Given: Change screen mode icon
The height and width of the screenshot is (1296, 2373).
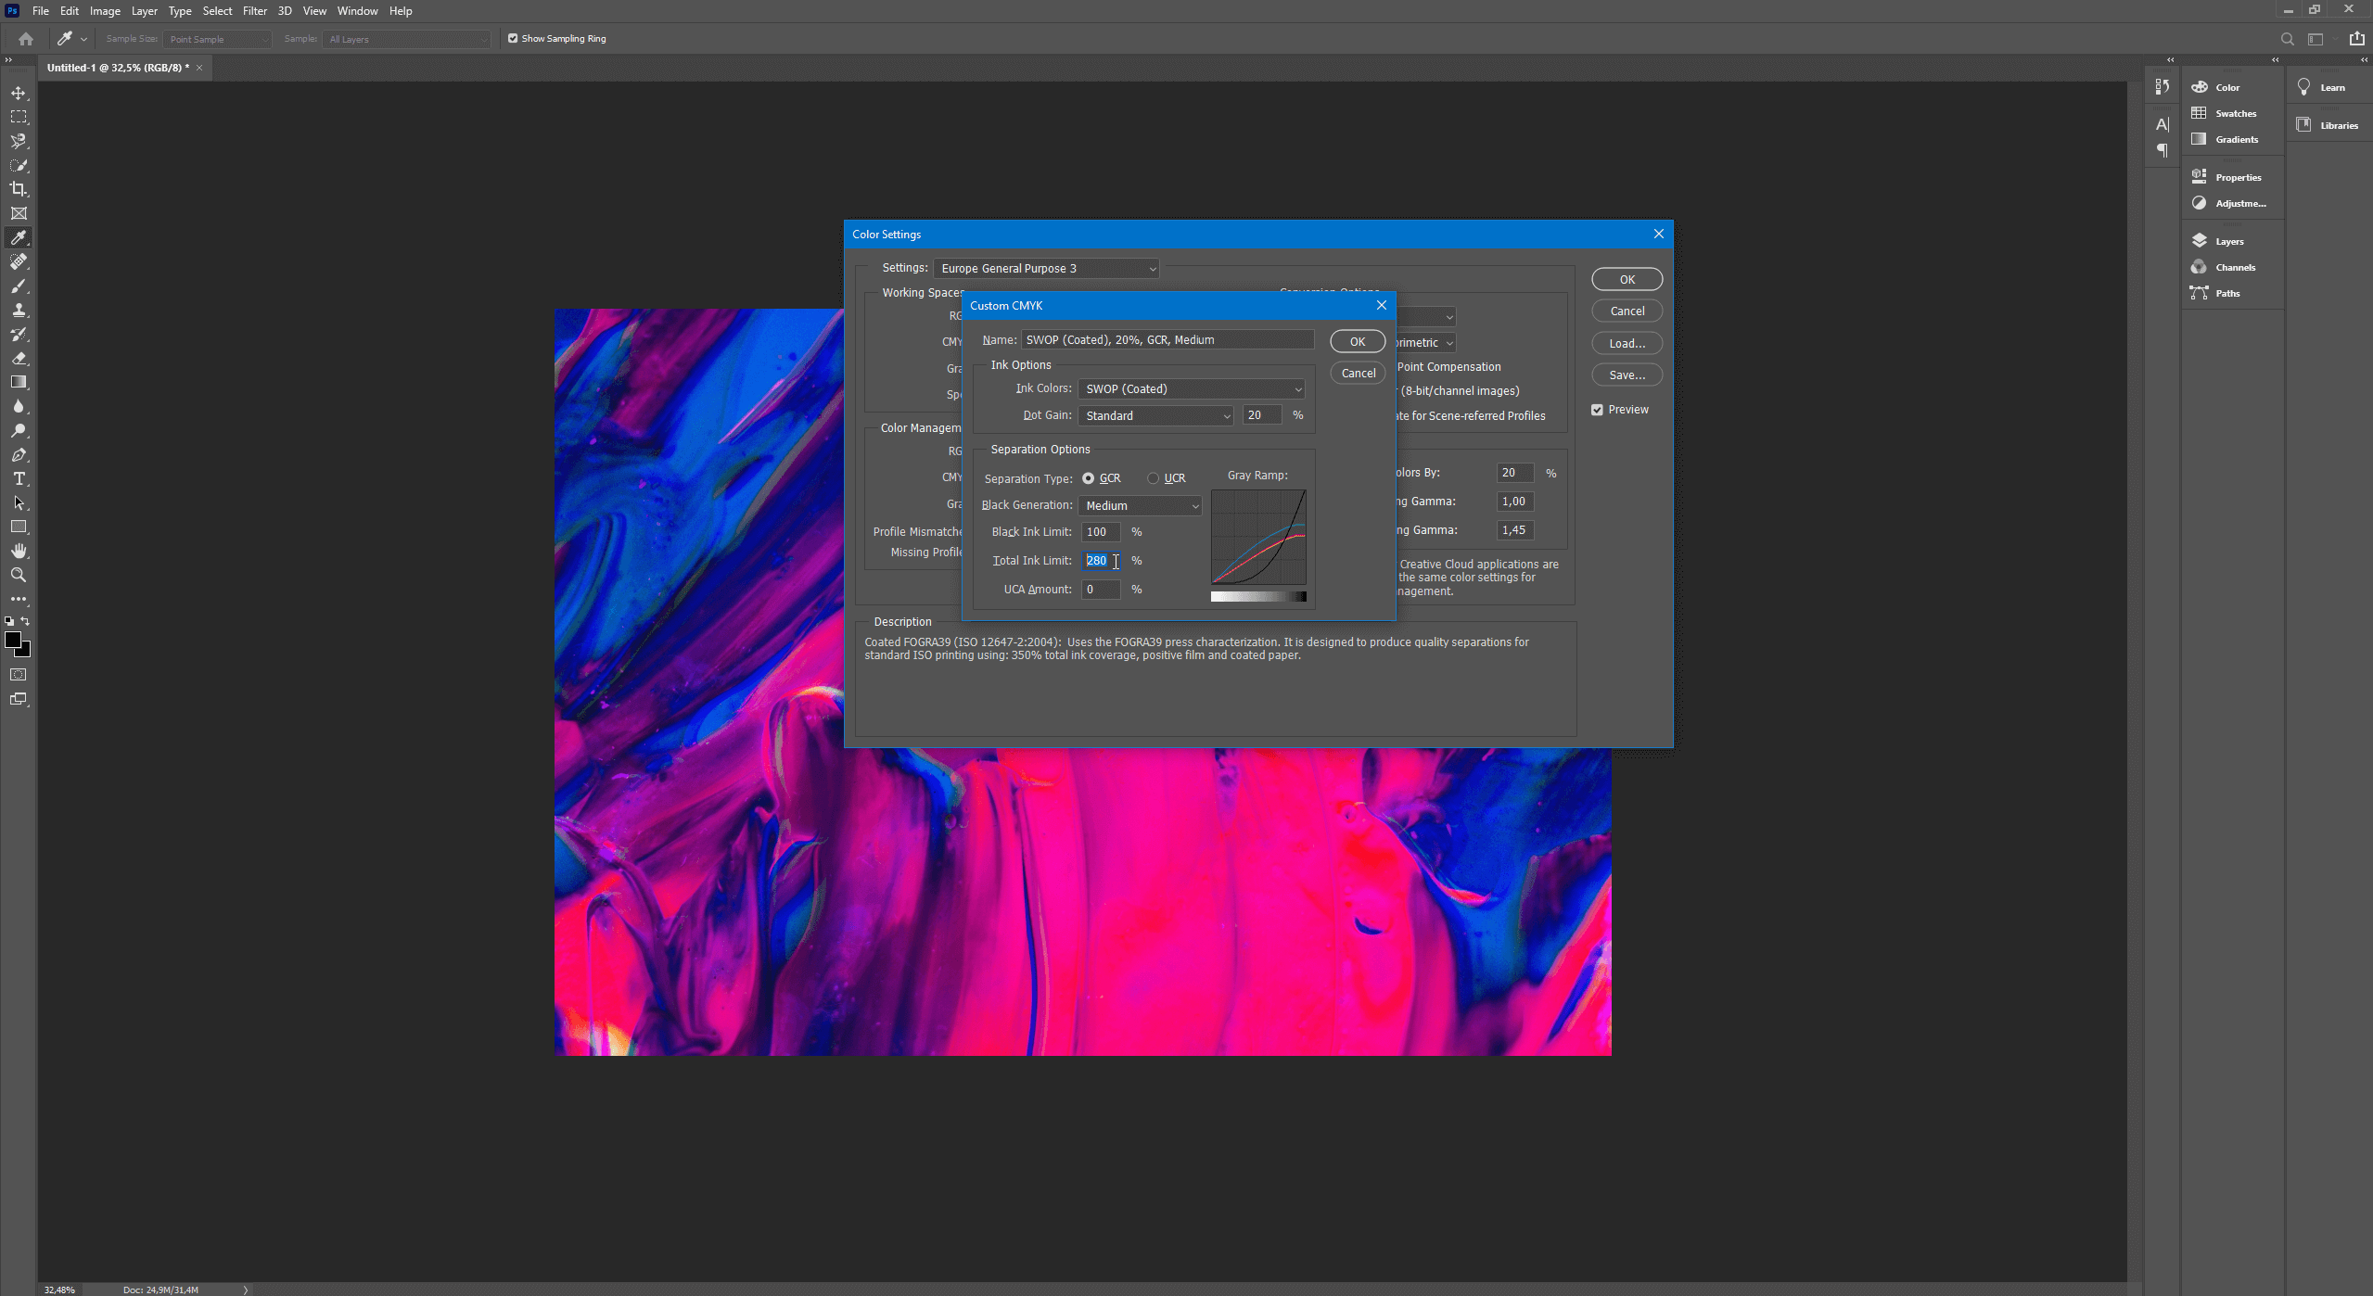Looking at the screenshot, I should pyautogui.click(x=19, y=699).
